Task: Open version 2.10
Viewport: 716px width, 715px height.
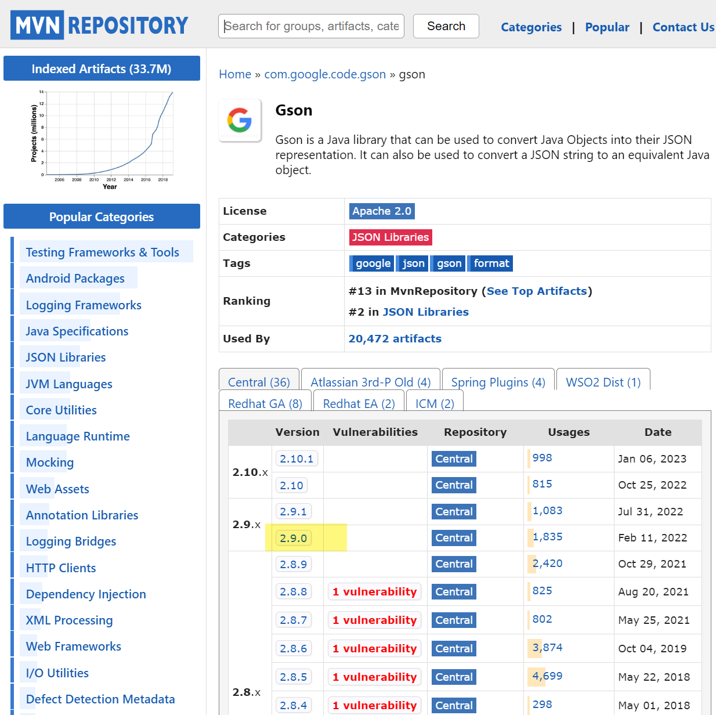Action: [x=291, y=485]
